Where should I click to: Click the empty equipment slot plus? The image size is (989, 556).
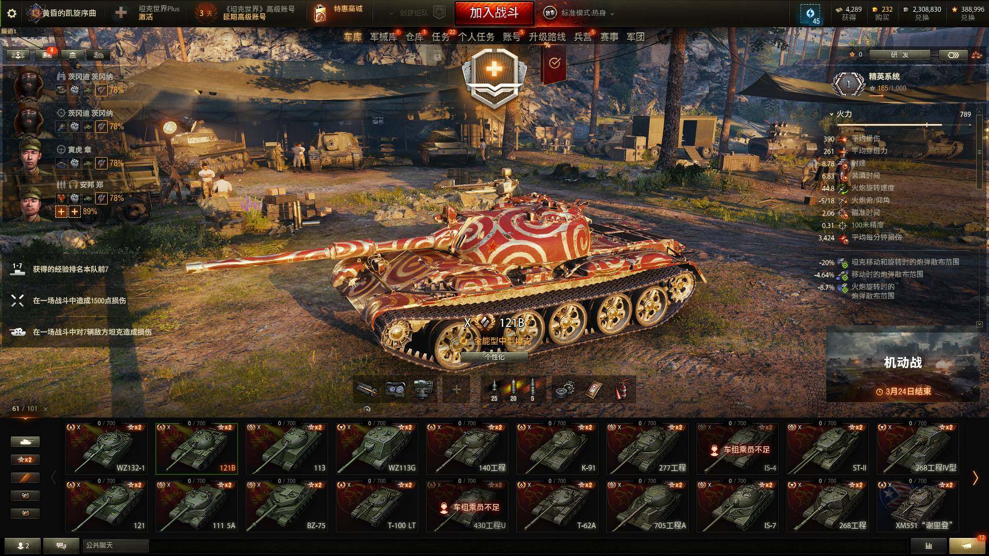coord(456,390)
